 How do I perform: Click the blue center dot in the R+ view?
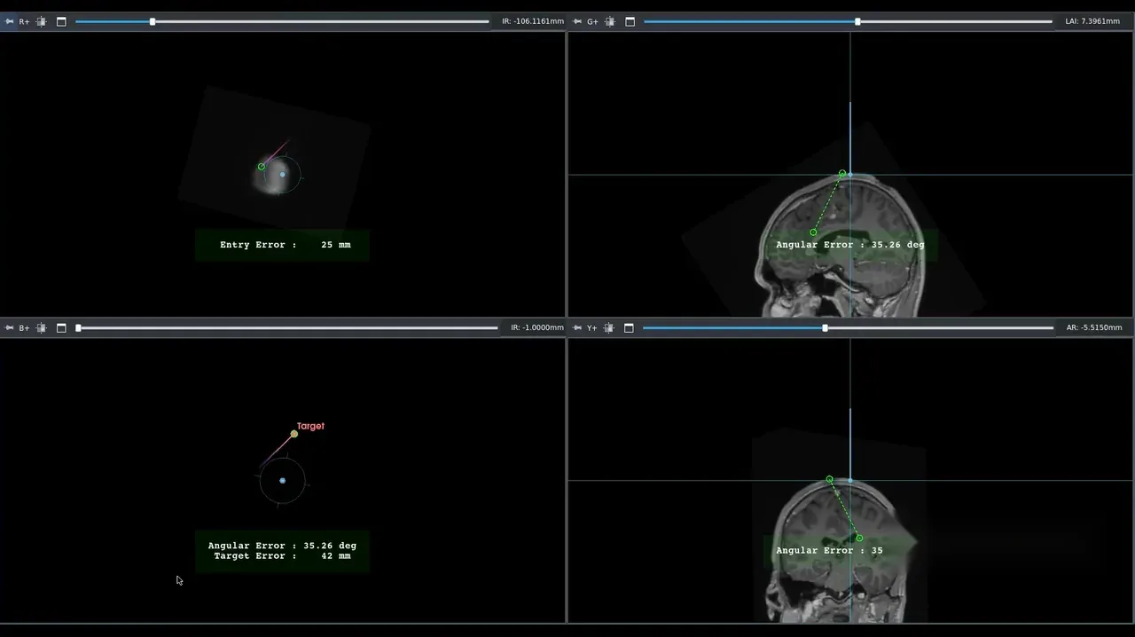[283, 174]
